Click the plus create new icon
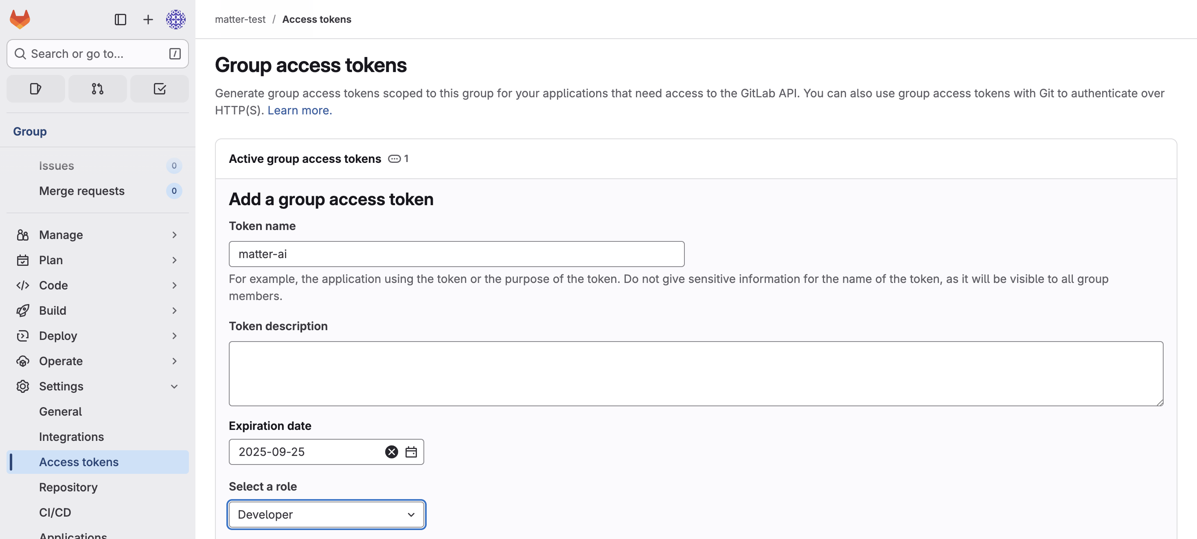 148,19
